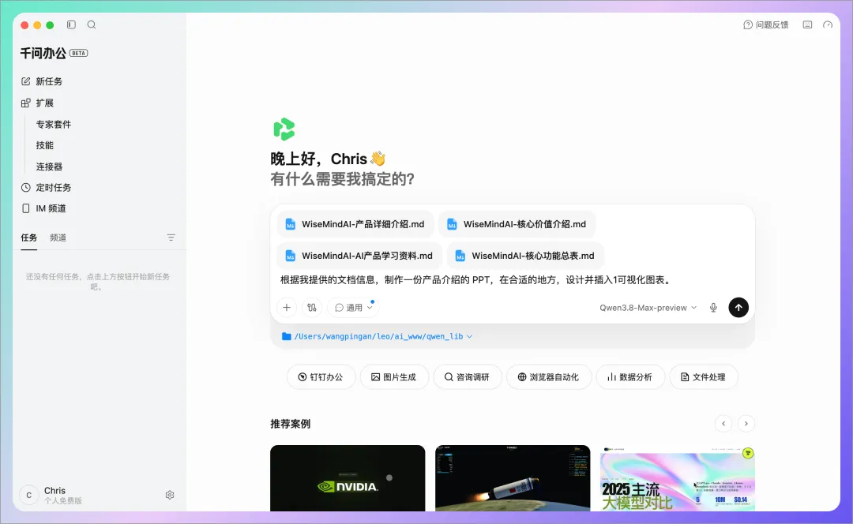Select attachment WiseMindAI-产品详细介绍.md
This screenshot has width=853, height=524.
355,224
